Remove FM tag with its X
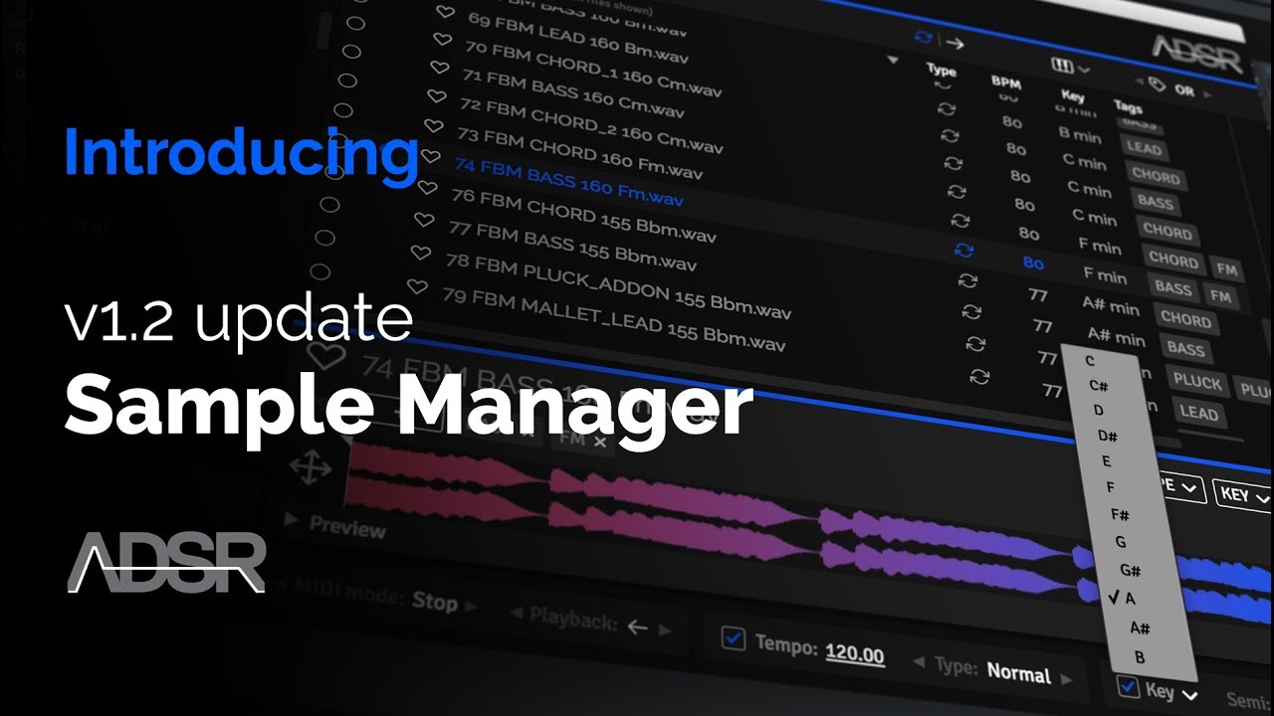Screen dimensions: 1274x716 point(599,441)
